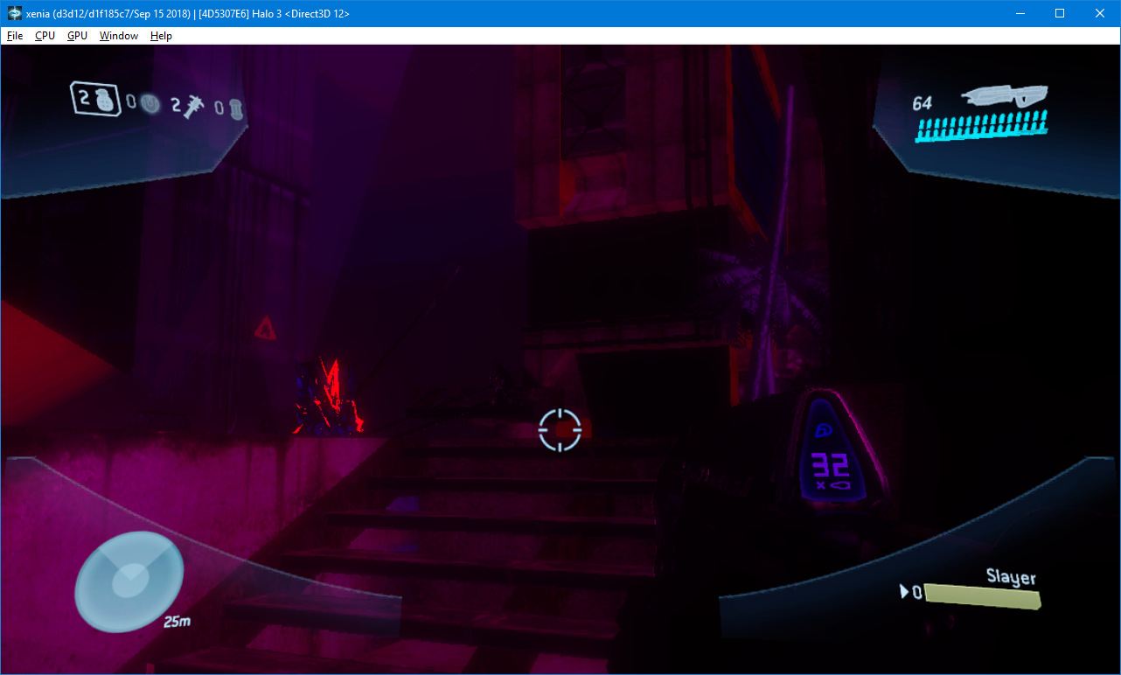Open the File menu
Image resolution: width=1121 pixels, height=675 pixels.
pos(15,36)
